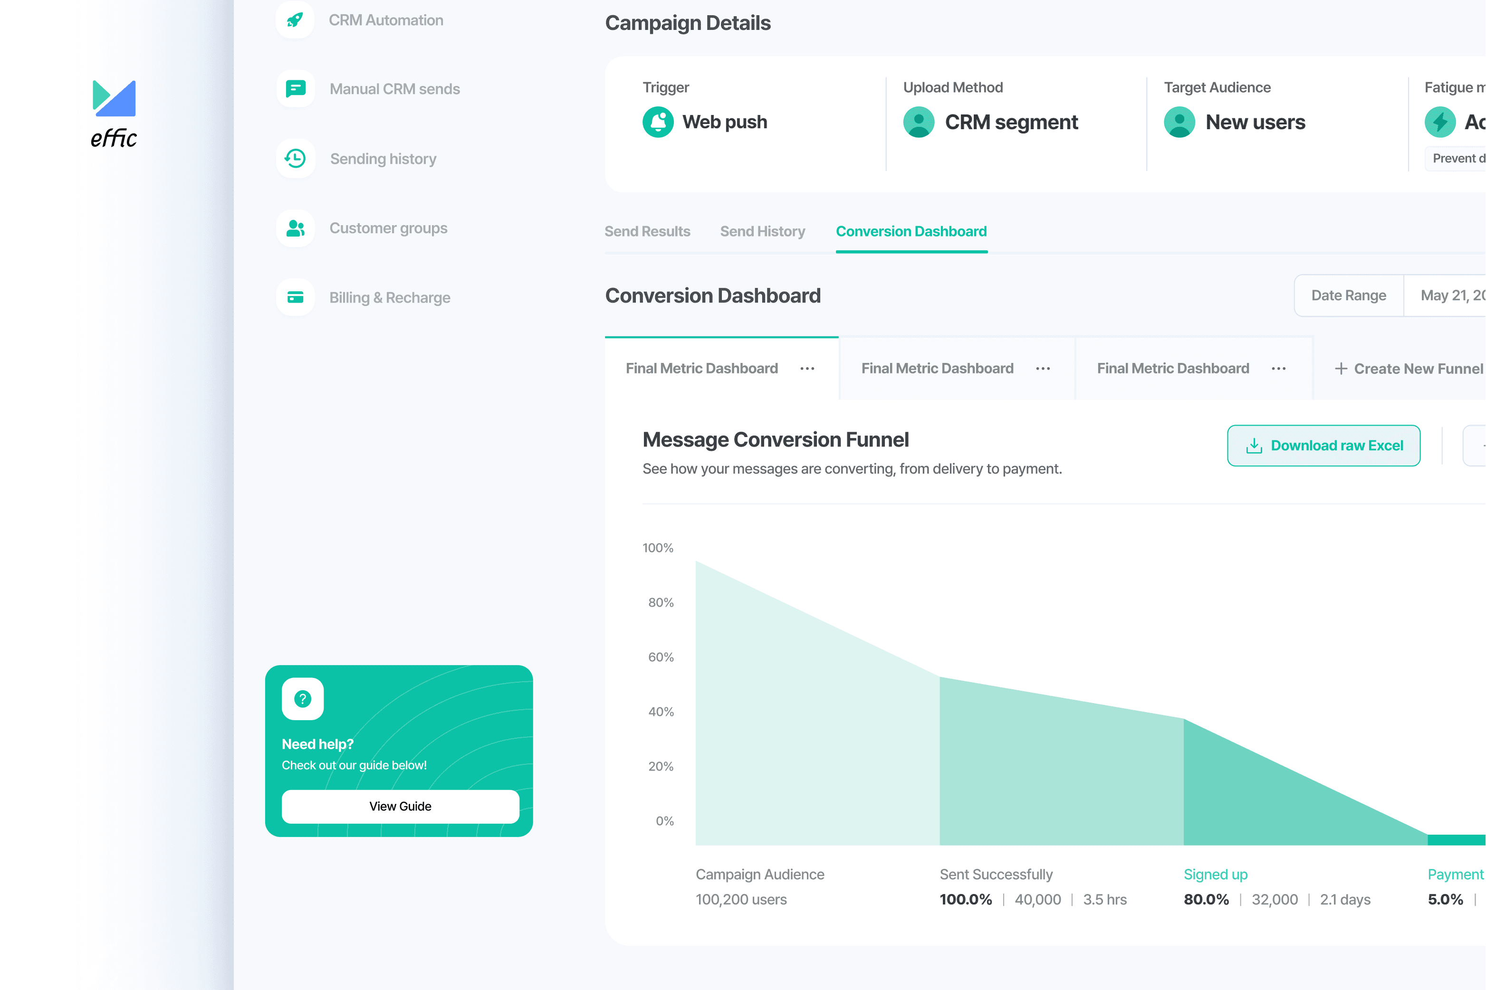
Task: Switch to Send Results tab
Action: coord(647,232)
